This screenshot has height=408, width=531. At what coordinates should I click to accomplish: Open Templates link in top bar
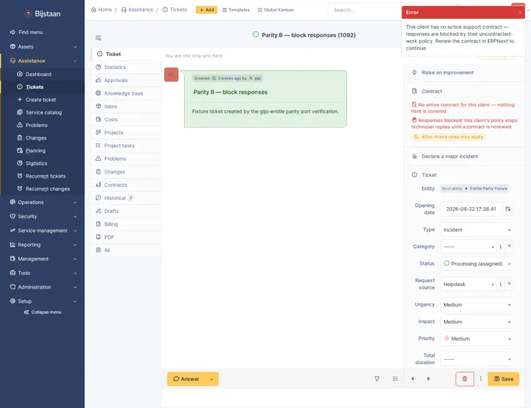pyautogui.click(x=236, y=10)
